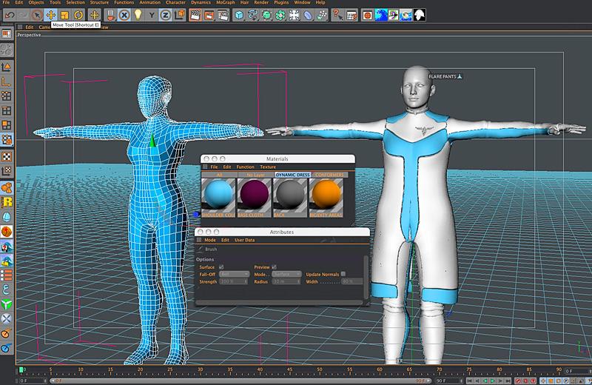Image resolution: width=592 pixels, height=385 pixels.
Task: Click the Strength value field
Action: click(x=233, y=282)
